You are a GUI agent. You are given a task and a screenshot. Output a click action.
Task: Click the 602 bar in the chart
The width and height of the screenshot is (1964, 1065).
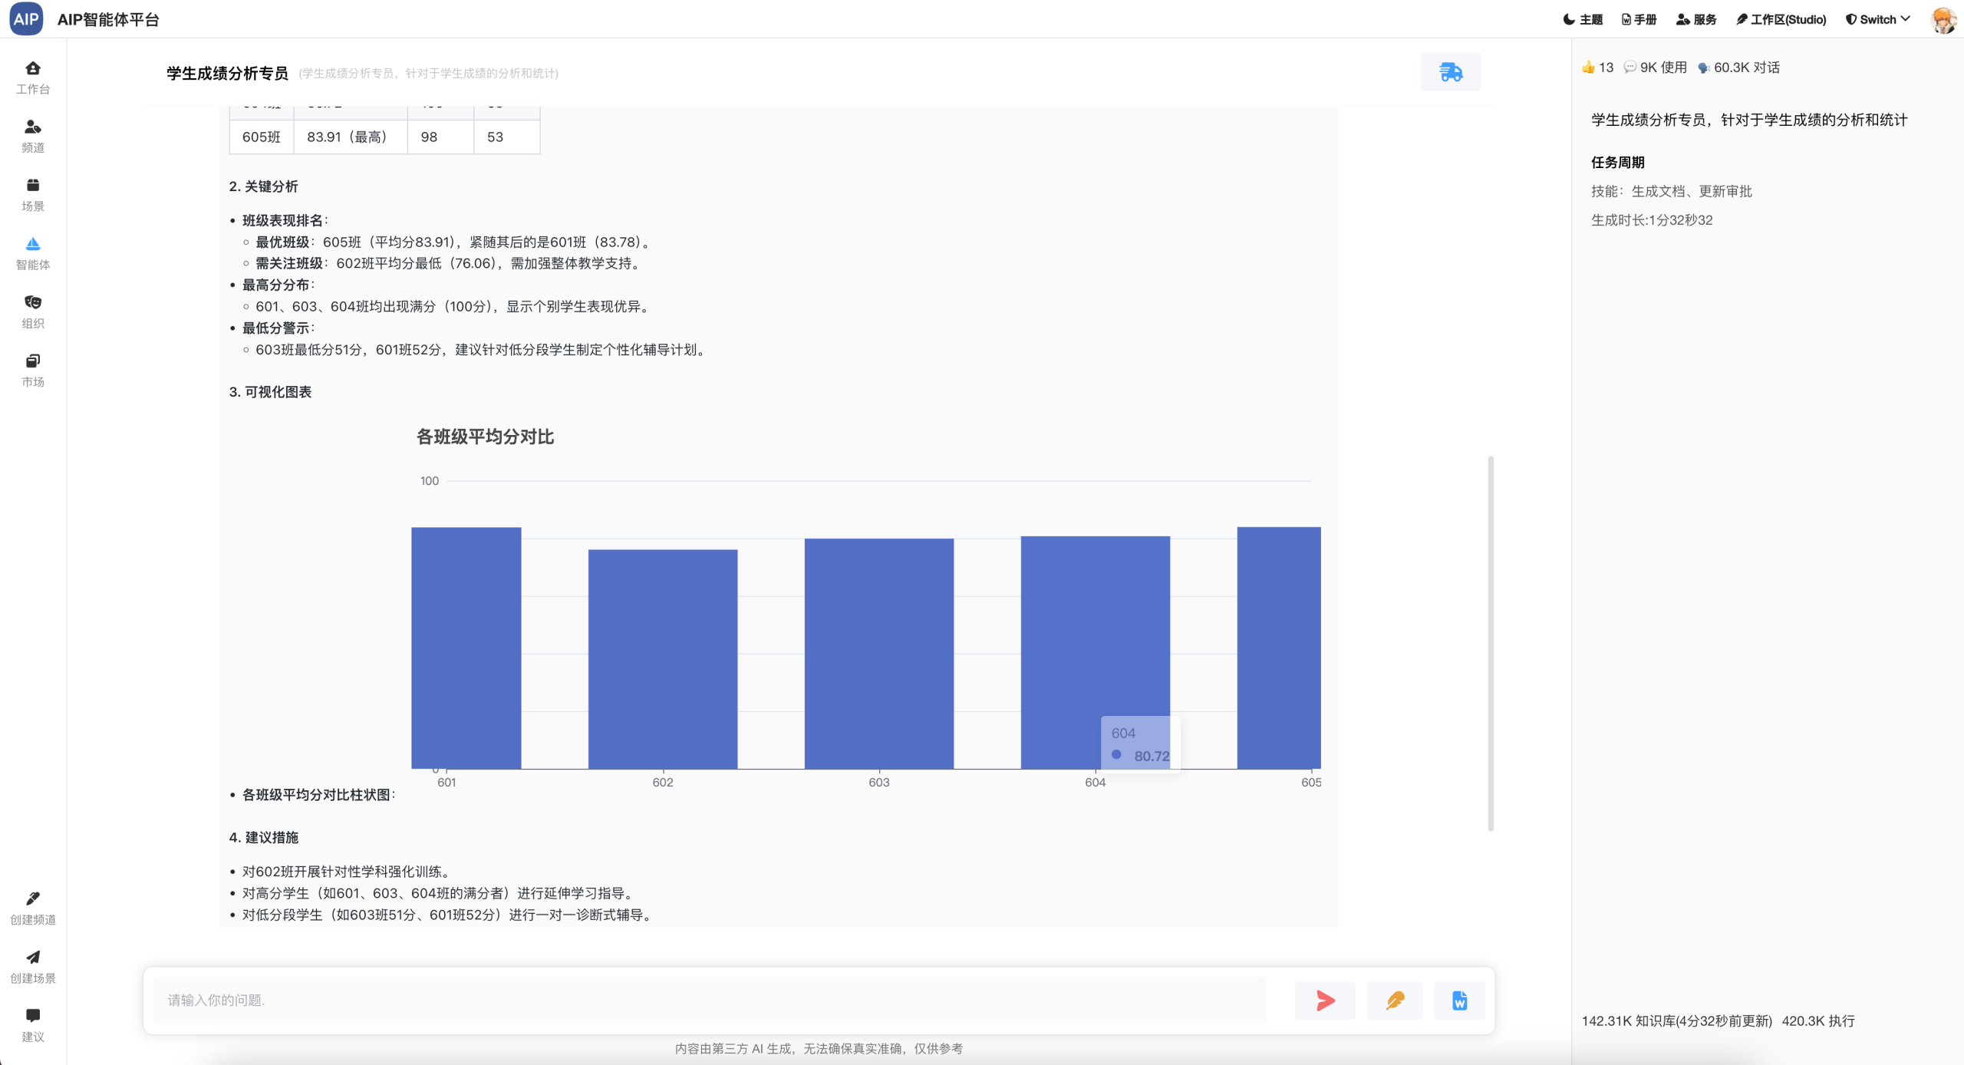pyautogui.click(x=663, y=659)
